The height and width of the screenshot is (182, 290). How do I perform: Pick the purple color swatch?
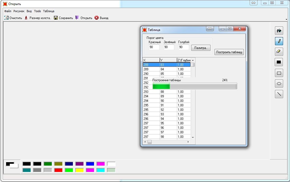pos(79,164)
